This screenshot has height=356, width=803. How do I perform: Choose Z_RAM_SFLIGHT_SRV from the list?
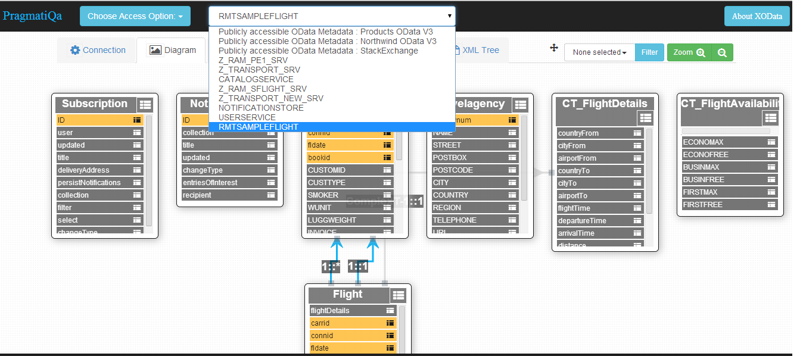pyautogui.click(x=332, y=89)
